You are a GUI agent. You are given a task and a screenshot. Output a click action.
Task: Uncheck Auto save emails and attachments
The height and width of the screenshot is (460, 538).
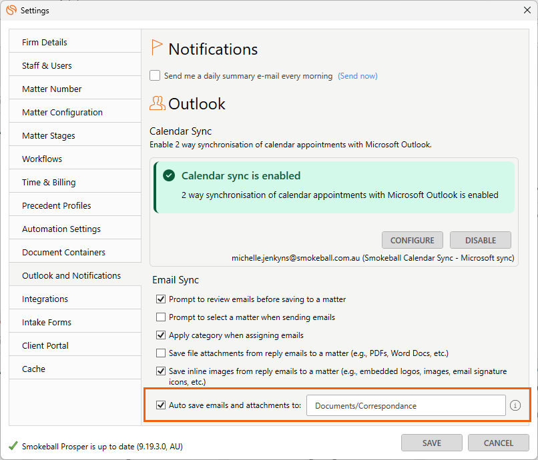click(161, 405)
